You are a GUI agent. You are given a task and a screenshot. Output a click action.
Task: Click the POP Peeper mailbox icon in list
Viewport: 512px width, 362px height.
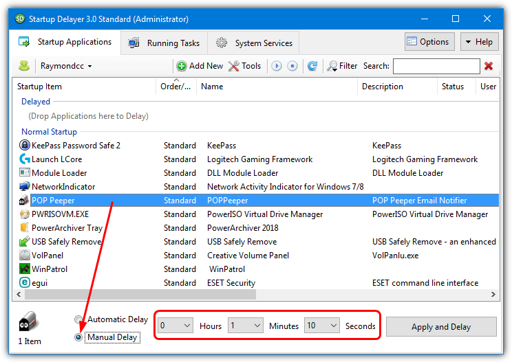pyautogui.click(x=24, y=200)
